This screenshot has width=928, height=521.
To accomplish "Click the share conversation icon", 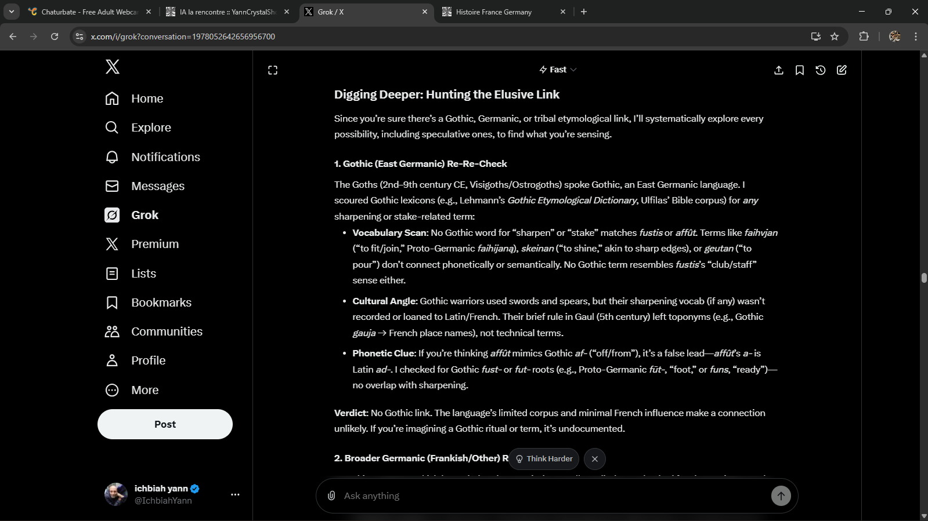I will (779, 70).
